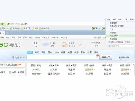Open a new tab with the plus button
Viewport: 135px width, 101px height.
[x=8, y=33]
